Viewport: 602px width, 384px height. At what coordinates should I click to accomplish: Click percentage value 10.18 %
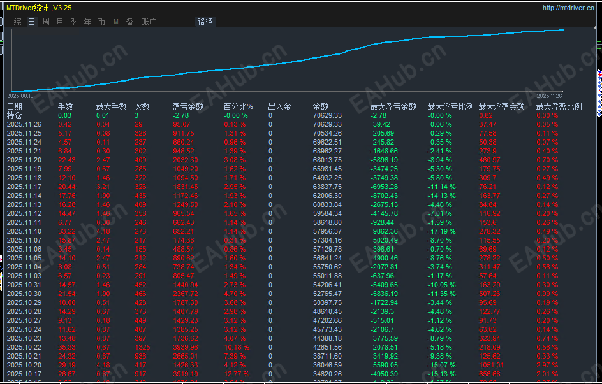click(237, 347)
